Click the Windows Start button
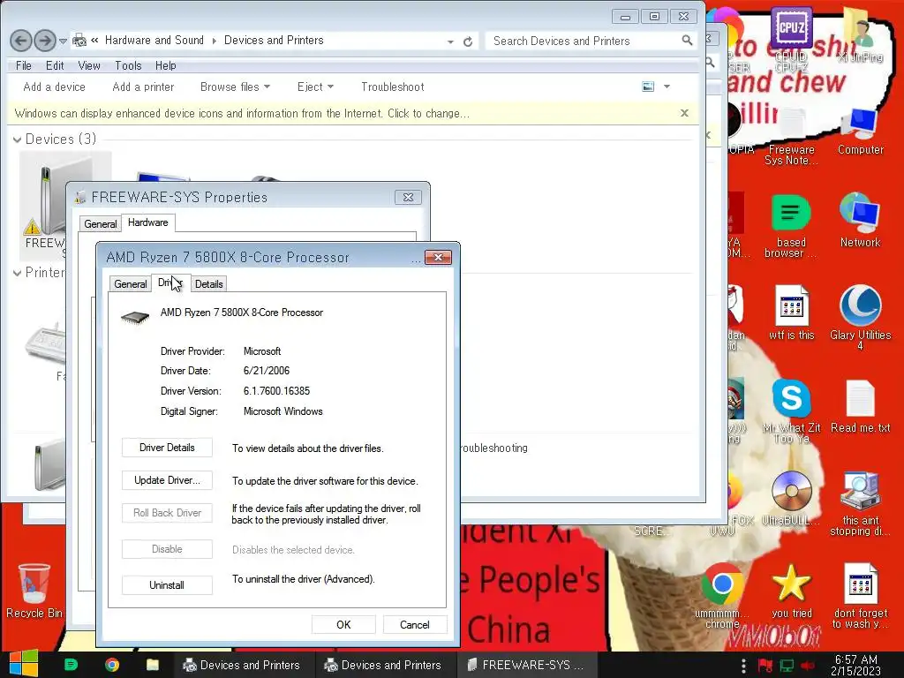 pos(24,664)
